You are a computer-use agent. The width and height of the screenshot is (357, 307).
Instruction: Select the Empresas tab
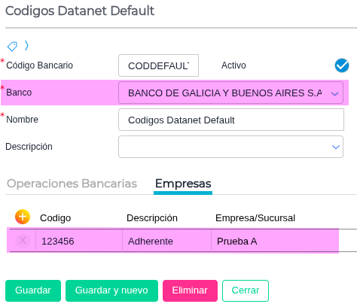[x=183, y=184]
